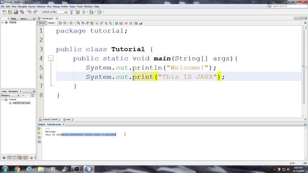Select main(String[] args) in Navigator
308x173 pixels.
click(x=21, y=103)
